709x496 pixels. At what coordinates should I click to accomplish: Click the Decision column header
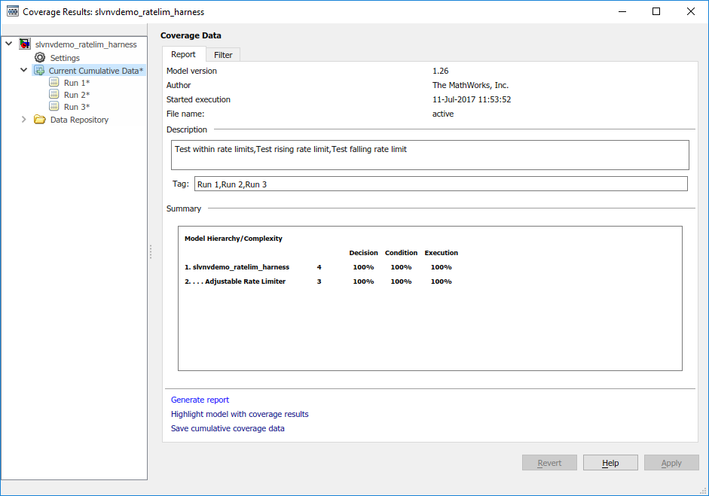363,253
